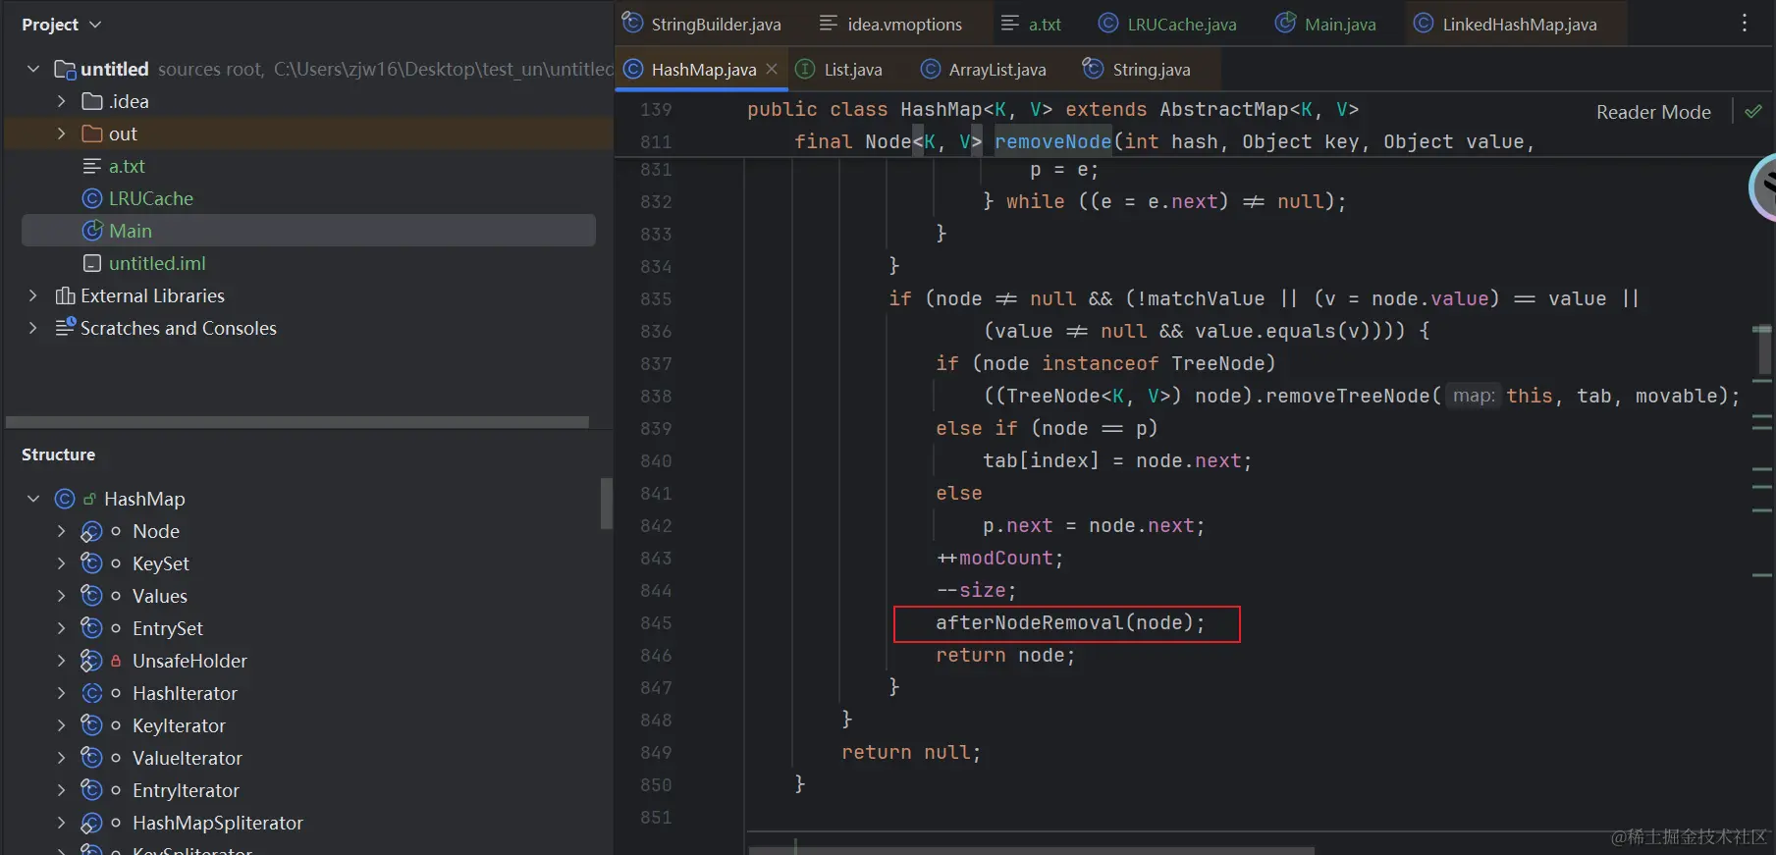Click removeTreeNode method call on line 838
This screenshot has width=1776, height=855.
(1348, 396)
